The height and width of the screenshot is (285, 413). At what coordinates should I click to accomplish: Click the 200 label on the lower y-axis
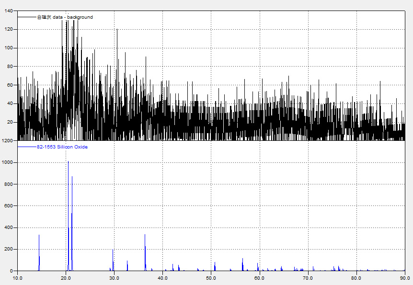pyautogui.click(x=9, y=249)
